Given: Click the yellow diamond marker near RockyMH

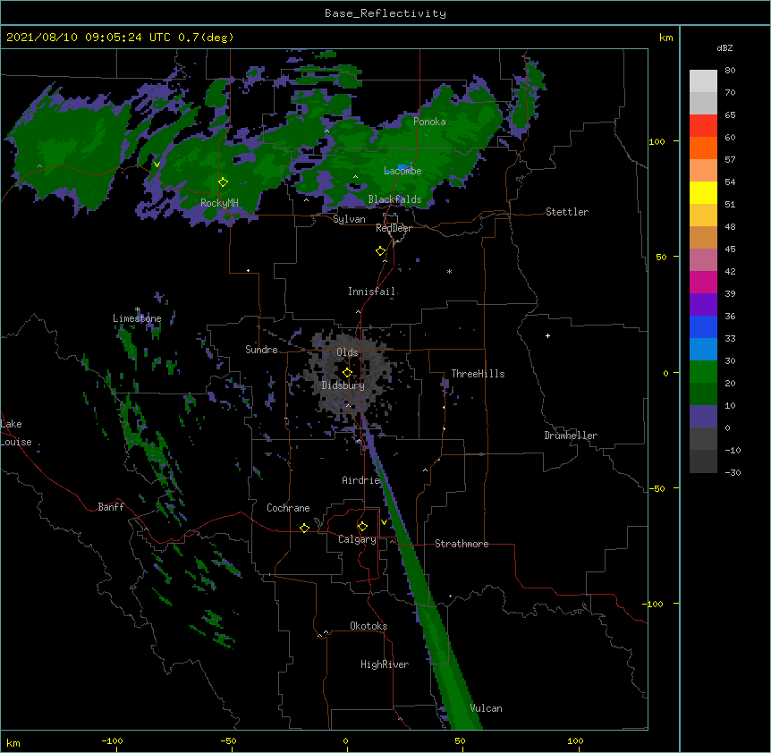Looking at the screenshot, I should pyautogui.click(x=223, y=182).
